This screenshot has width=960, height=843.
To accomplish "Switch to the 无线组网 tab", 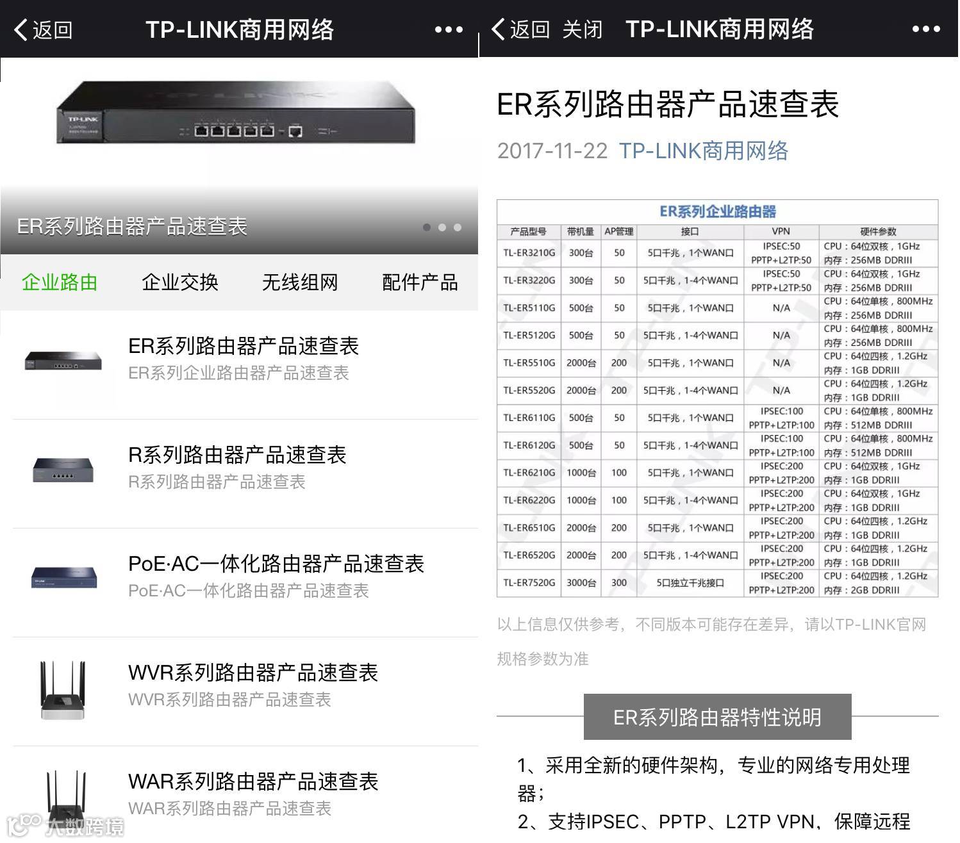I will [x=300, y=282].
